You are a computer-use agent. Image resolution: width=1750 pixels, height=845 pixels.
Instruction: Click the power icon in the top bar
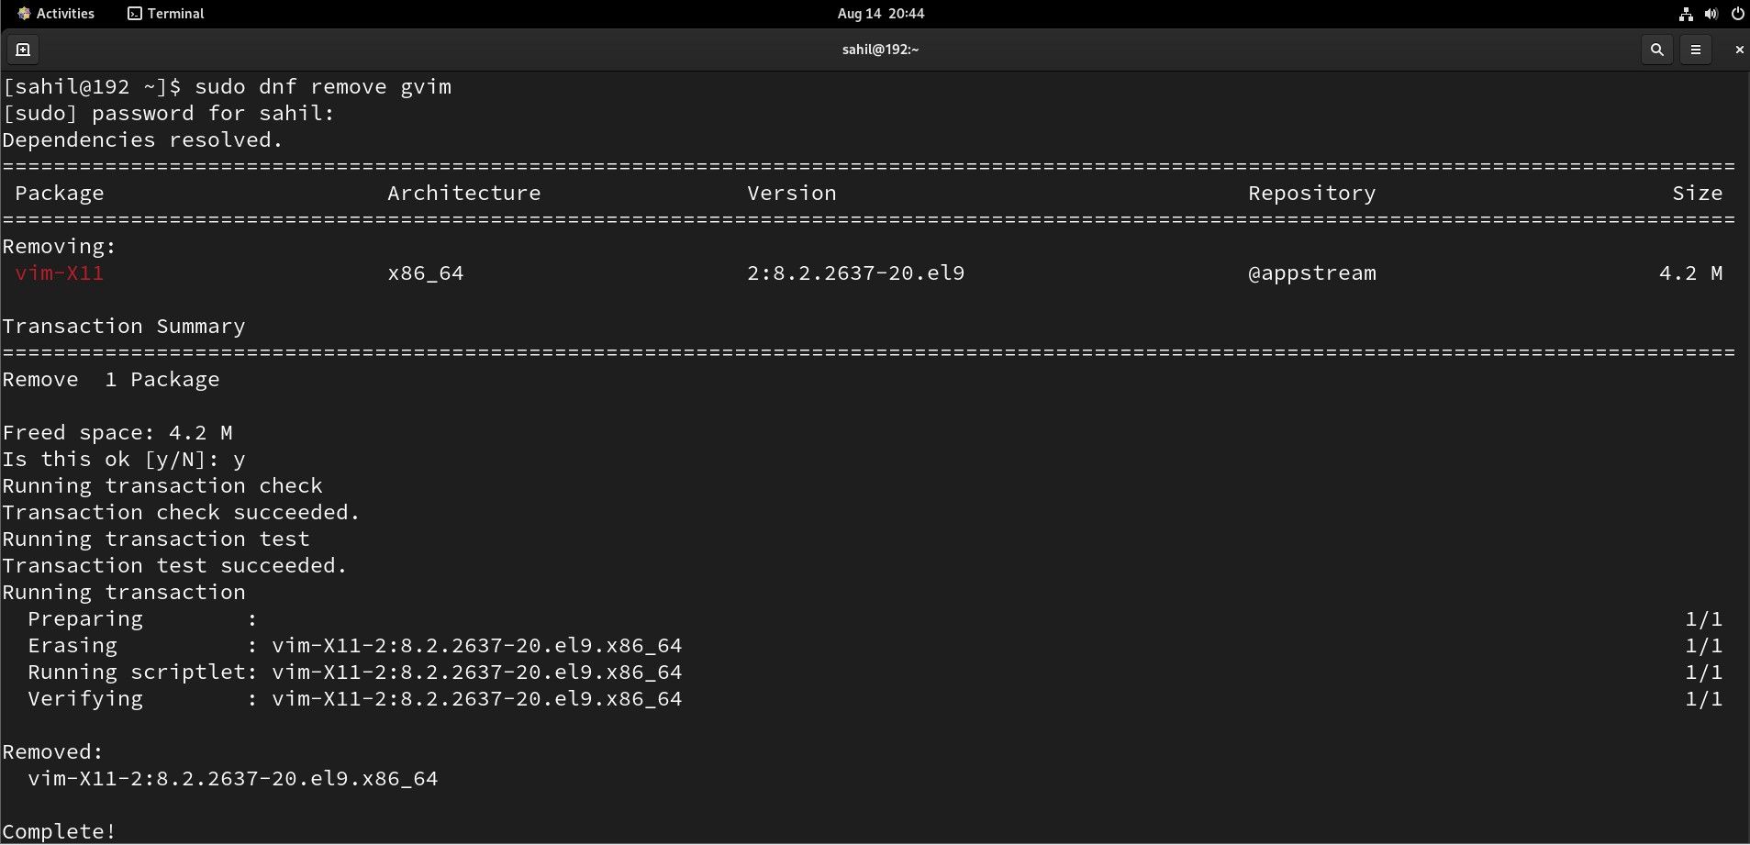1737,13
